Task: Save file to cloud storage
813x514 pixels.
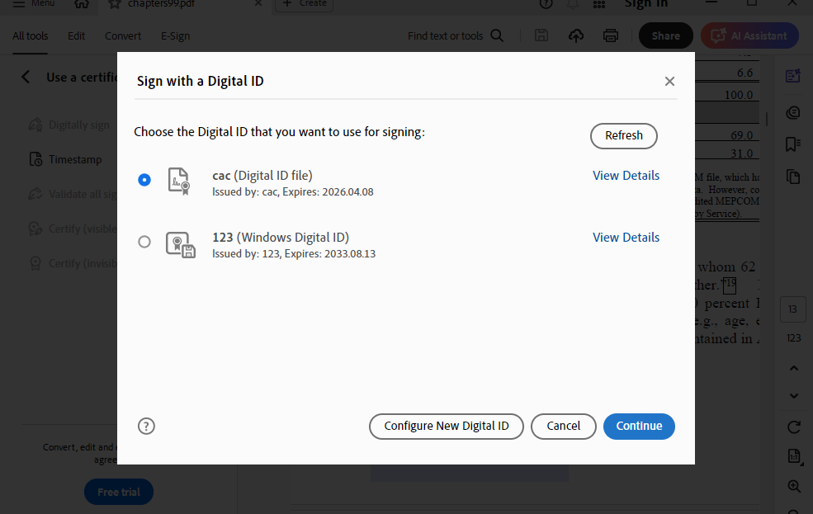Action: point(576,35)
